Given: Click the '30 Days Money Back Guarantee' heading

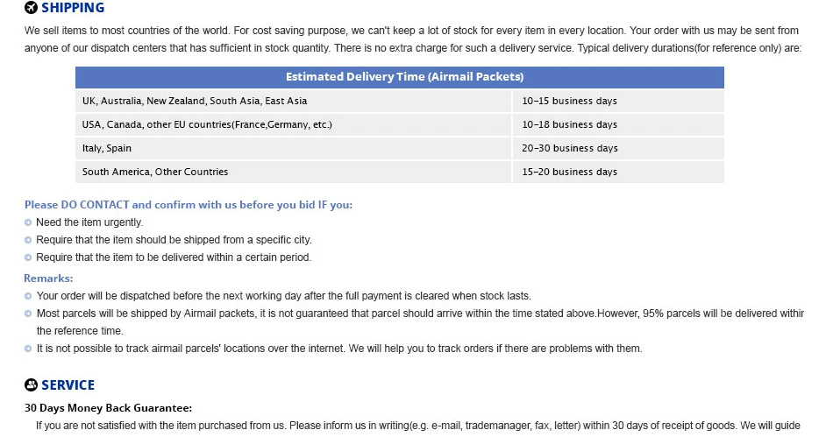Looking at the screenshot, I should [x=109, y=408].
